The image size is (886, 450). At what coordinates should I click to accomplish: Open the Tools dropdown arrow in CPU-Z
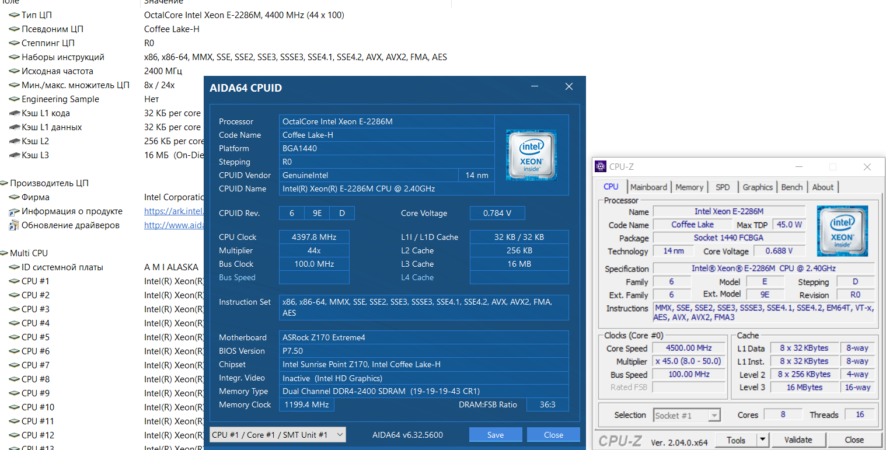(762, 440)
